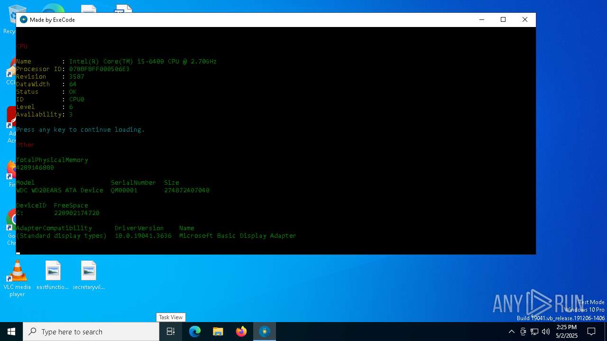Click the 'Press any key to continue loading.' text
The width and height of the screenshot is (607, 341).
(x=81, y=129)
